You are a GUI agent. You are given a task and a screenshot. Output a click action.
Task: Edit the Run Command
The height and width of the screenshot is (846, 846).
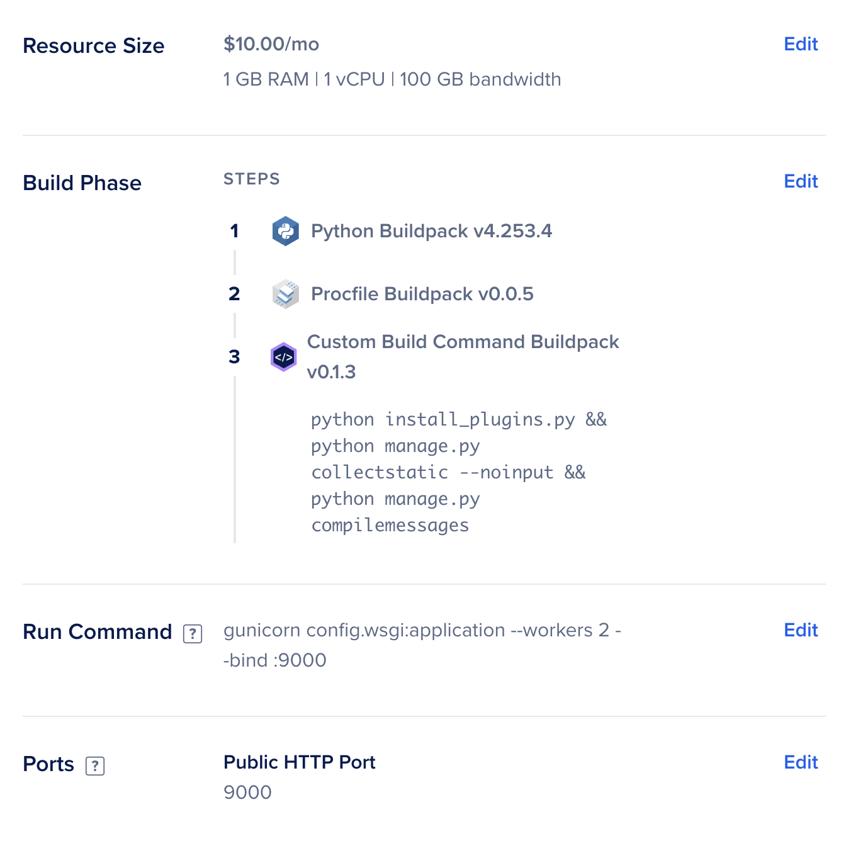tap(800, 630)
